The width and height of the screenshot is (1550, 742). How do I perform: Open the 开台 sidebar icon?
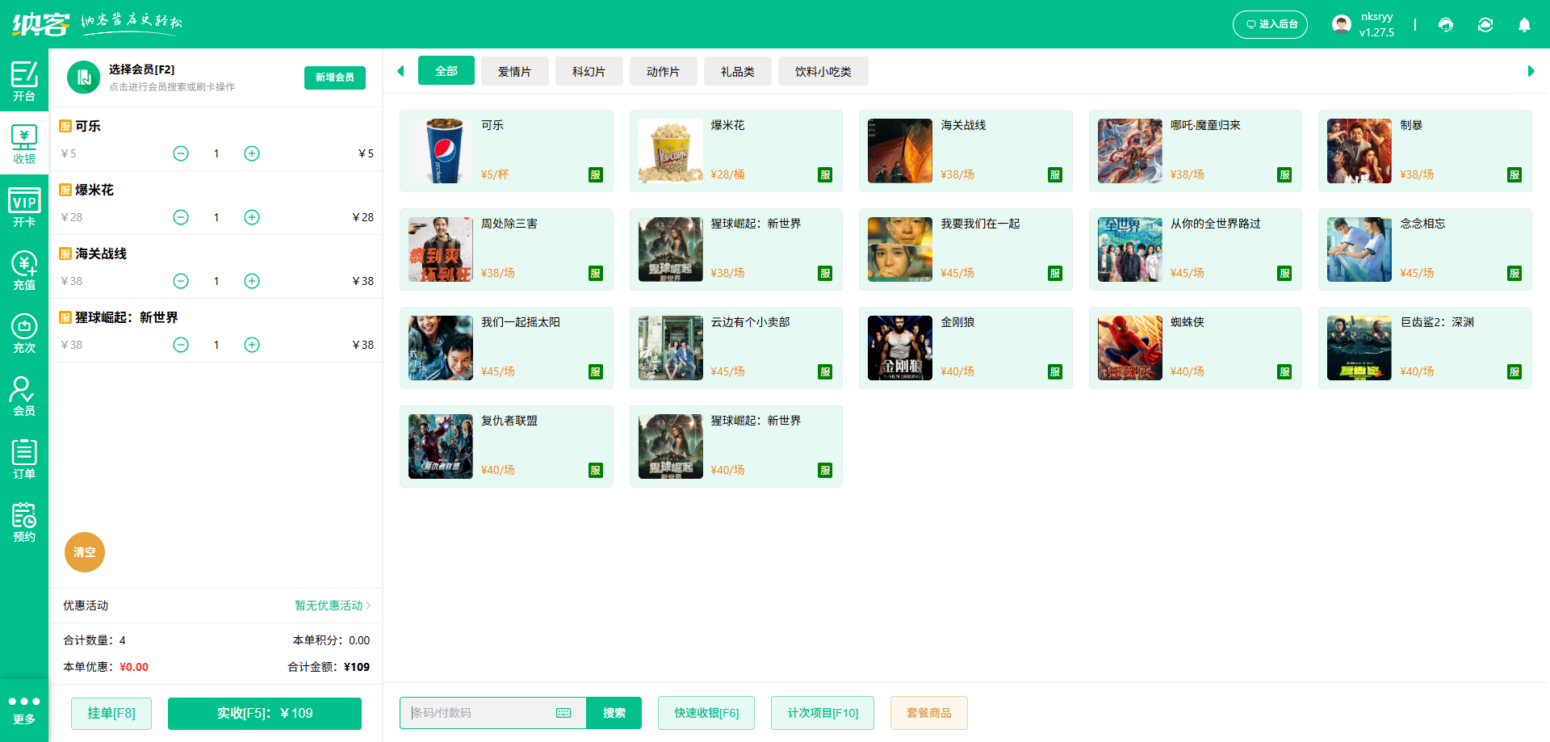[x=24, y=81]
